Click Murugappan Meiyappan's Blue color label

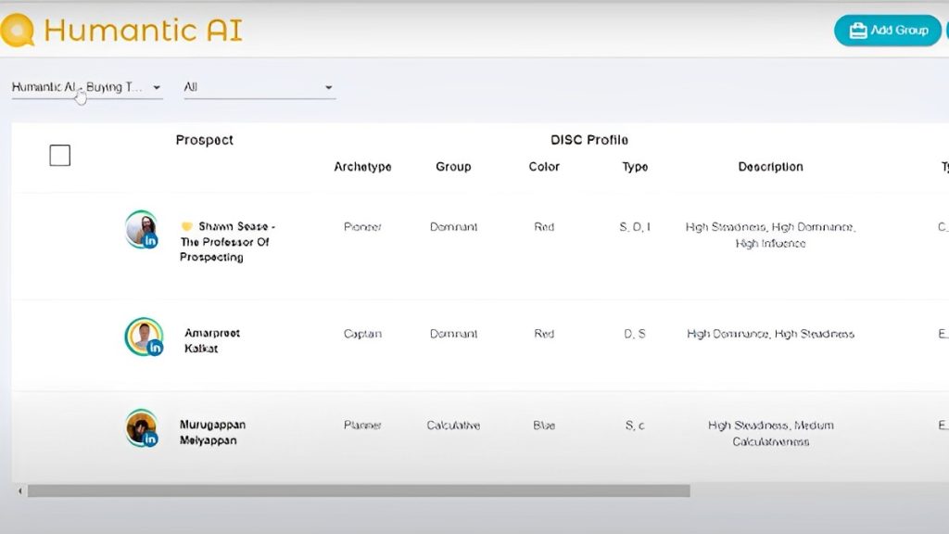tap(544, 426)
